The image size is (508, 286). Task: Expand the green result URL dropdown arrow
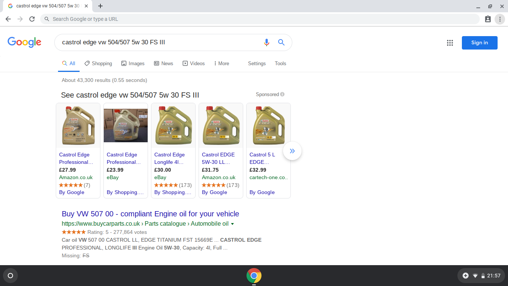point(232,224)
